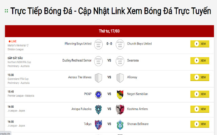Click the PKNP team logo

[98, 94]
